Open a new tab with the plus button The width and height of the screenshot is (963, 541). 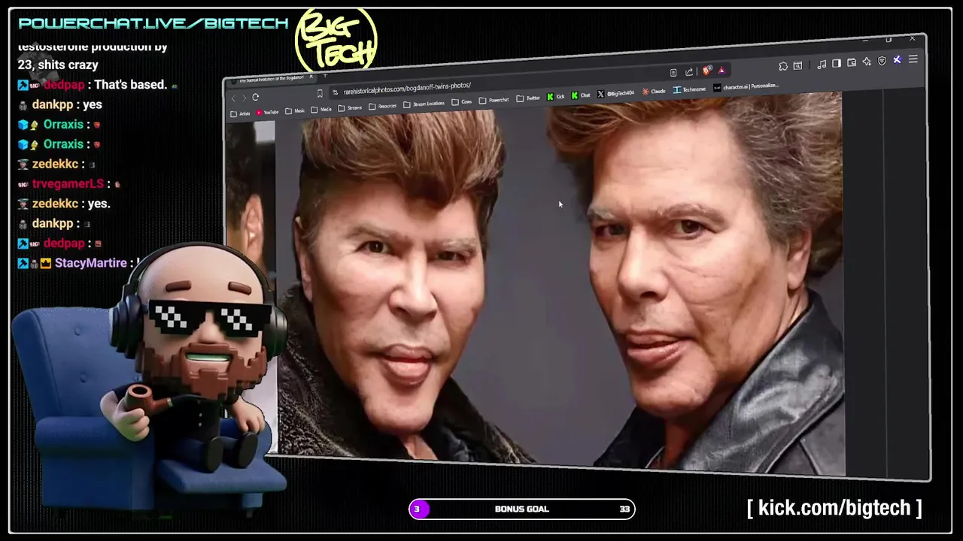click(325, 76)
